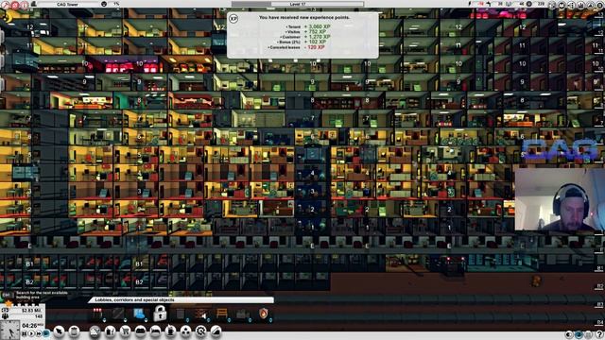This screenshot has height=340, width=605.
Task: Open the top-right calendar grid icon
Action: [552, 5]
